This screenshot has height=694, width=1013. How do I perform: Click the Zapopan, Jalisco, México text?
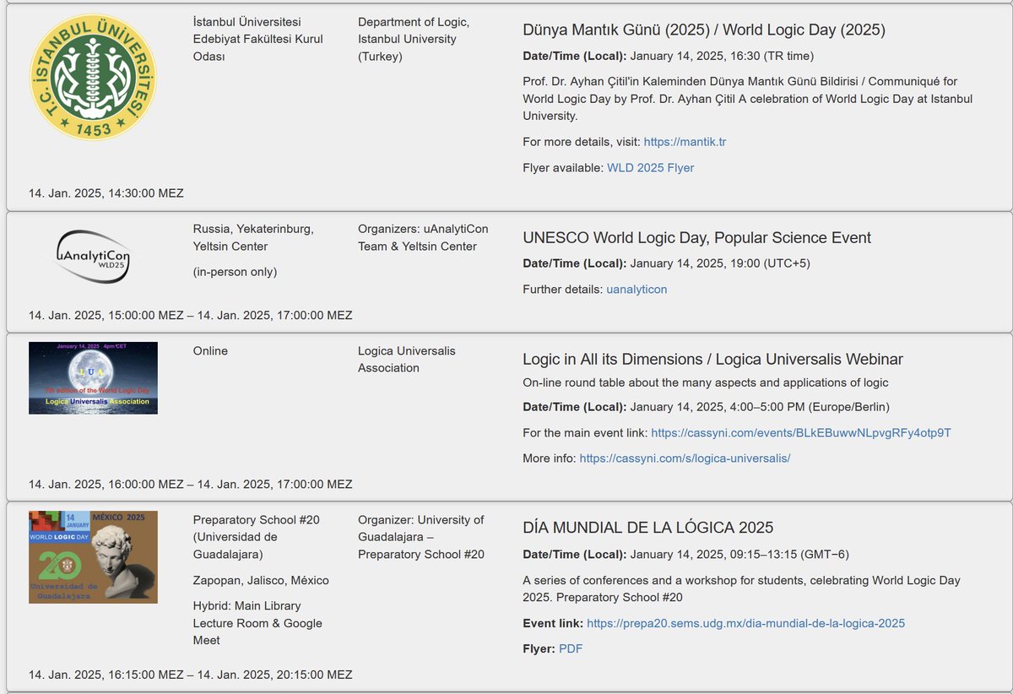coord(261,581)
